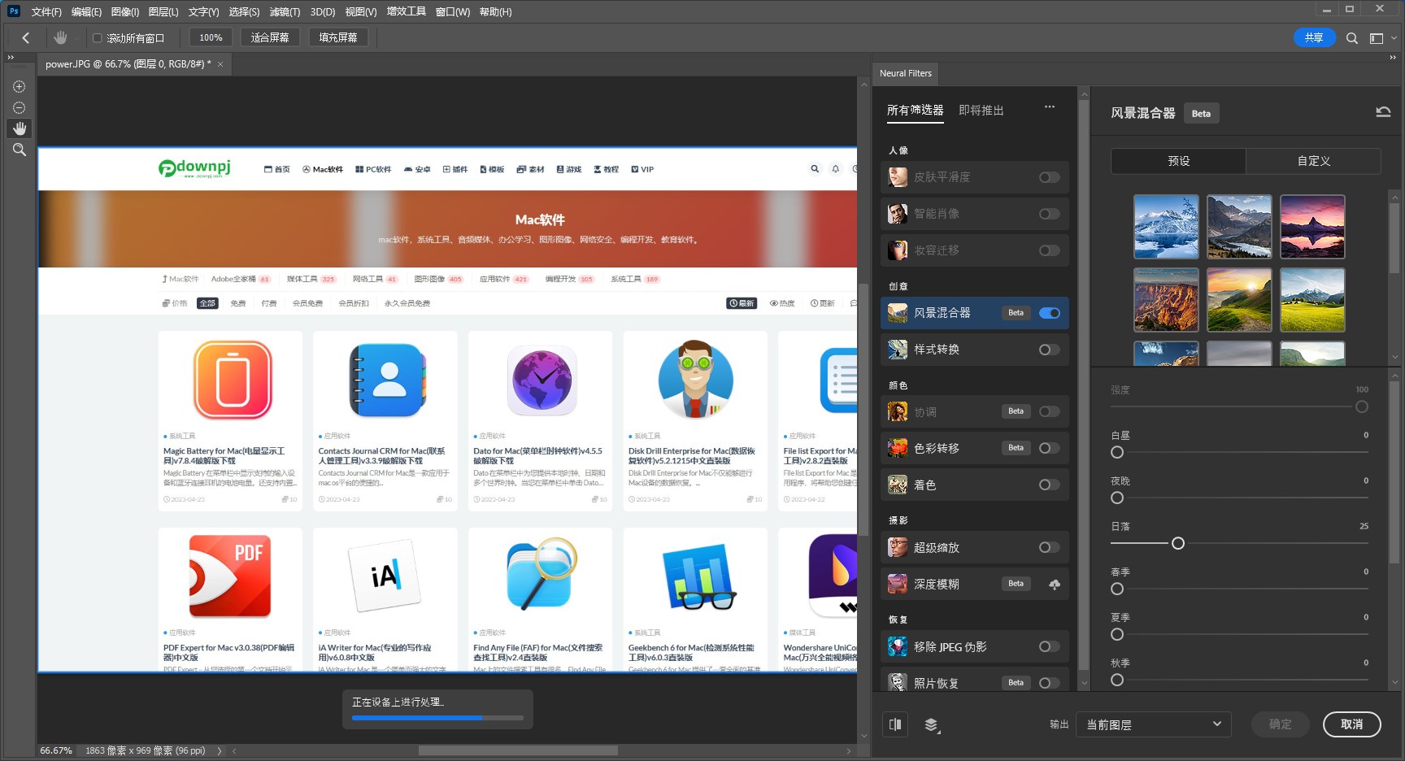Viewport: 1405px width, 761px height.
Task: Open the 输出 当前图层 dropdown
Action: pos(1153,724)
